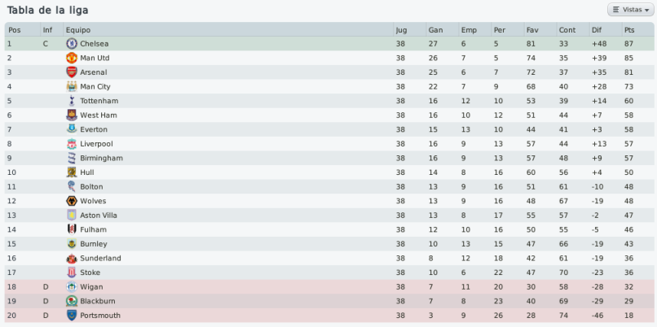Sort by the Gan column header
Viewport: 657px width, 327px height.
(x=436, y=30)
